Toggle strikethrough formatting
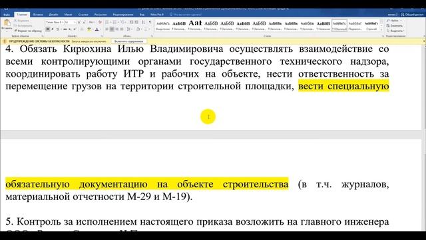Viewport: 426px width, 240px height. pyautogui.click(x=65, y=29)
